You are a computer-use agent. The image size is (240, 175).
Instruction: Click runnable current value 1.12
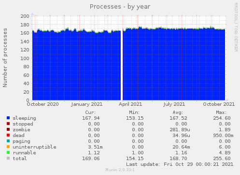tap(94, 153)
